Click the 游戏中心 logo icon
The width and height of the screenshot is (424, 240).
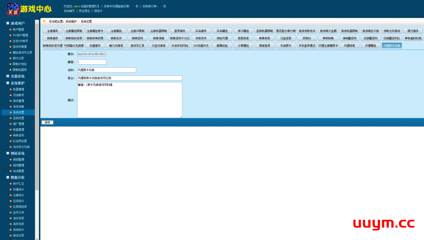pyautogui.click(x=13, y=8)
